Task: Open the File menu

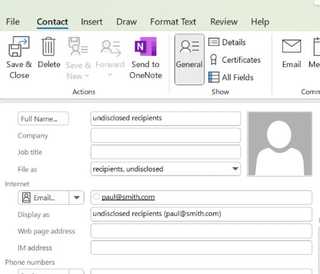Action: pyautogui.click(x=13, y=22)
